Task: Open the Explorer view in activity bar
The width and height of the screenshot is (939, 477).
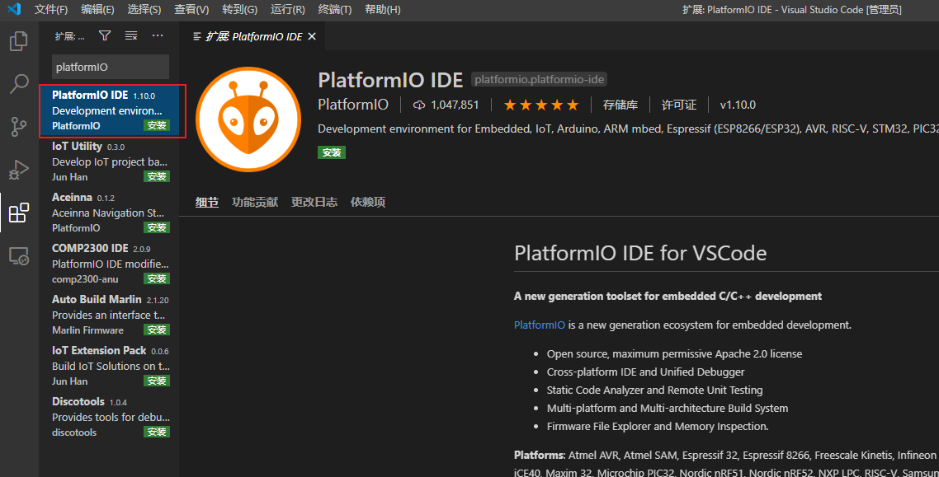Action: point(18,41)
